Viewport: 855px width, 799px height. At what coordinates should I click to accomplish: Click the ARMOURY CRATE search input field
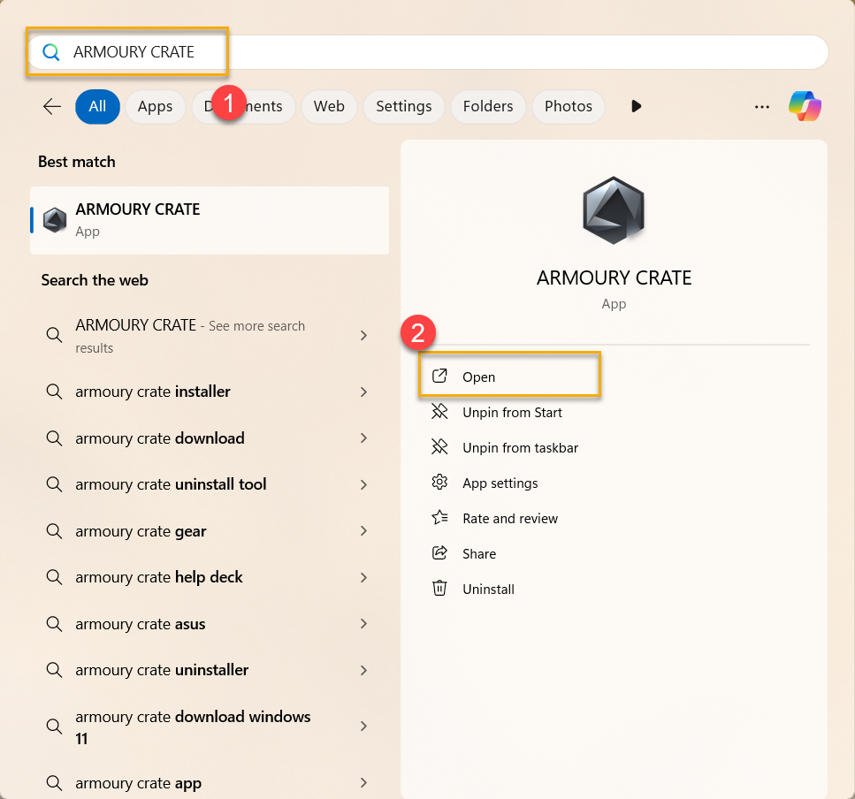[442, 52]
